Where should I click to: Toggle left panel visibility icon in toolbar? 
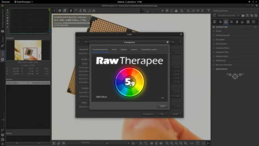[x=54, y=10]
